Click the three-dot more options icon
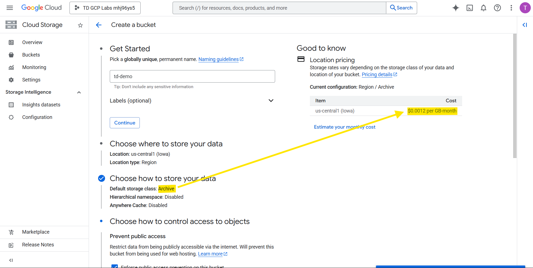 click(x=511, y=8)
